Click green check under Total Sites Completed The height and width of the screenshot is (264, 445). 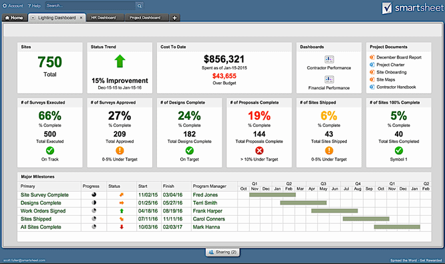pos(399,150)
